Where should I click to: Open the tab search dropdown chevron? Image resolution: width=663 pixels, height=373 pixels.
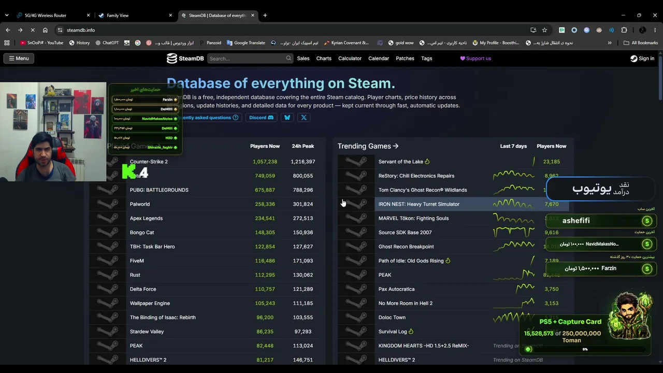[7, 16]
